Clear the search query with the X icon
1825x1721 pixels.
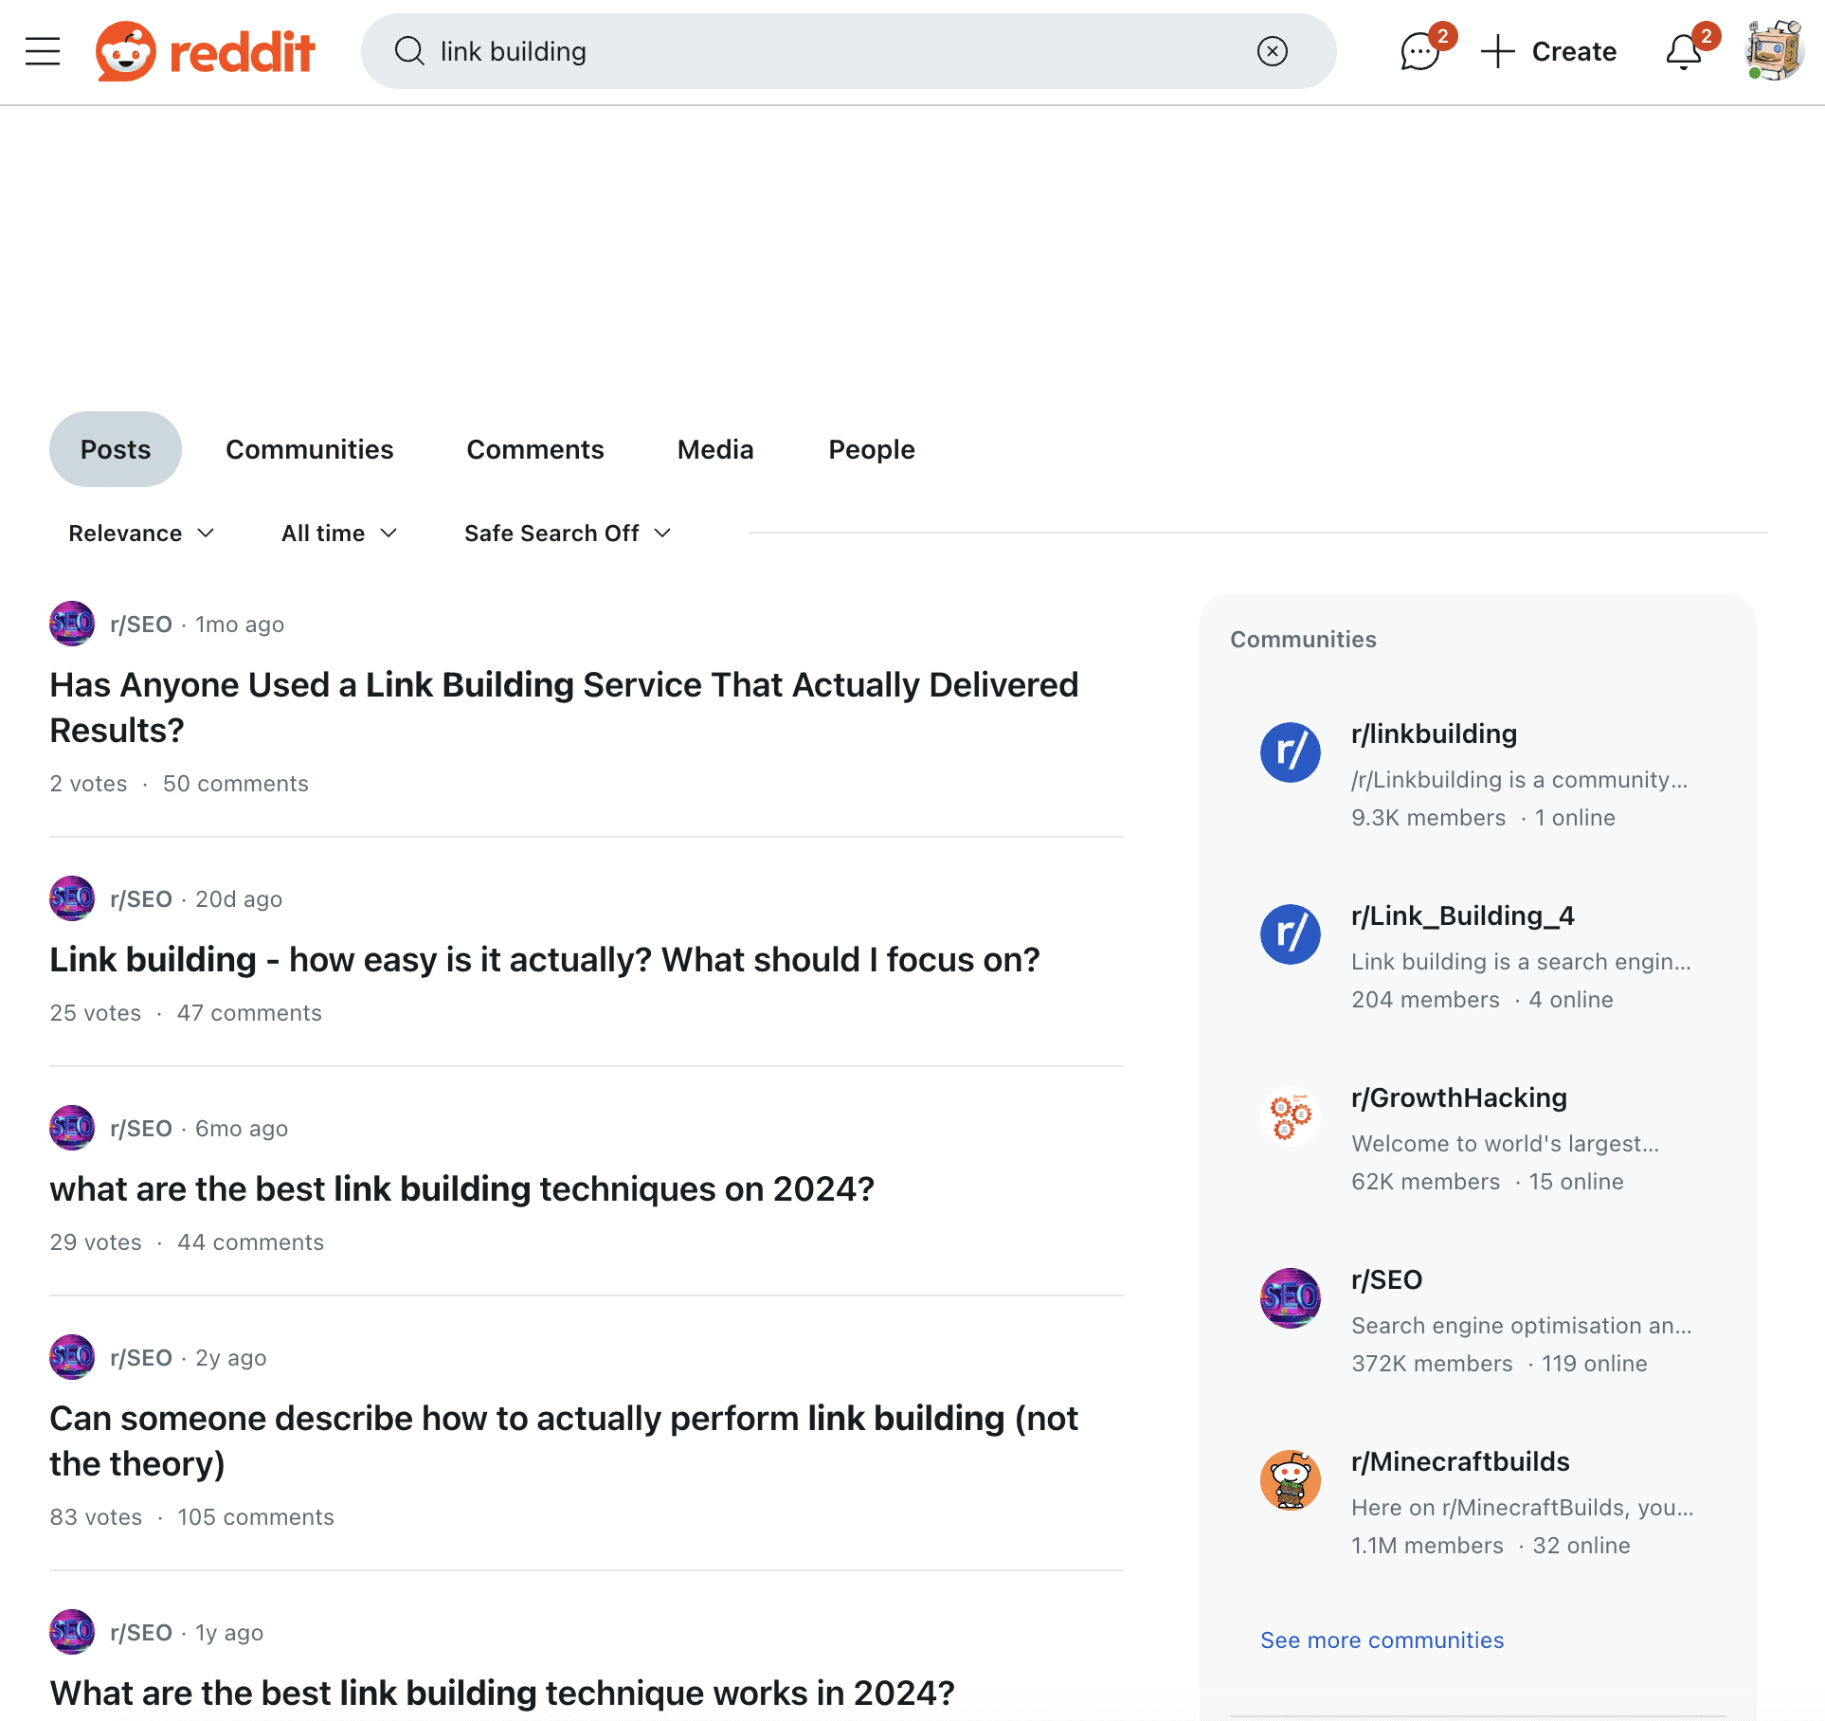(x=1272, y=51)
